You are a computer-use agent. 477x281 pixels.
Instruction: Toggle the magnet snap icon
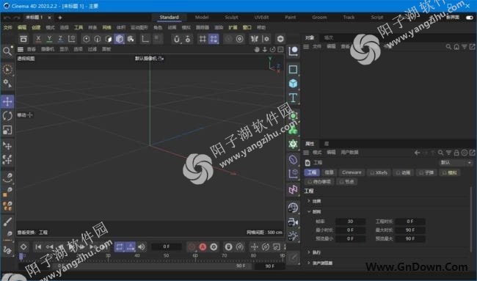tap(177, 39)
